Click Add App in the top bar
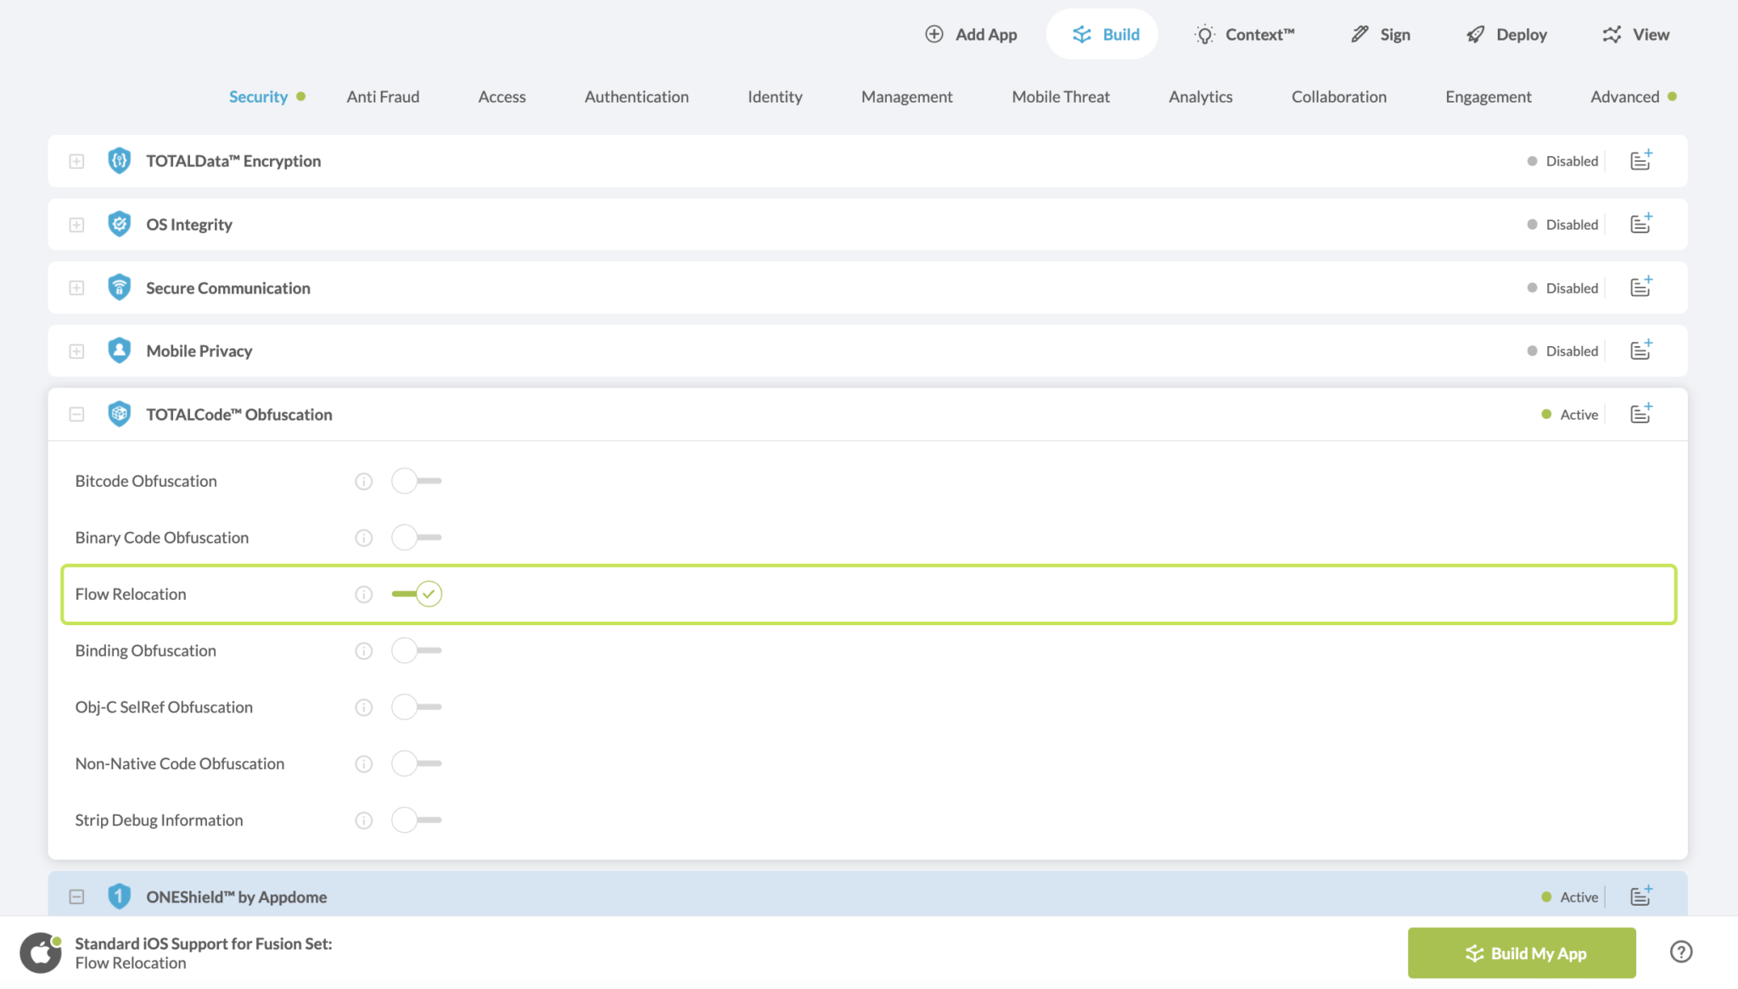Image resolution: width=1738 pixels, height=989 pixels. (x=971, y=34)
